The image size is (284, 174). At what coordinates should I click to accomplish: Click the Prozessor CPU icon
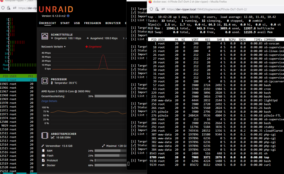click(x=45, y=81)
